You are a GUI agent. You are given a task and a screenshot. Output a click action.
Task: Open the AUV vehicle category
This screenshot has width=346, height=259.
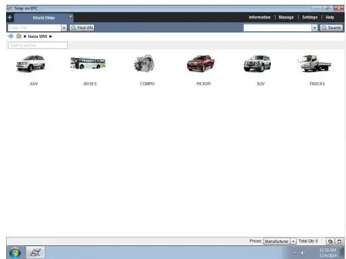tap(30, 64)
